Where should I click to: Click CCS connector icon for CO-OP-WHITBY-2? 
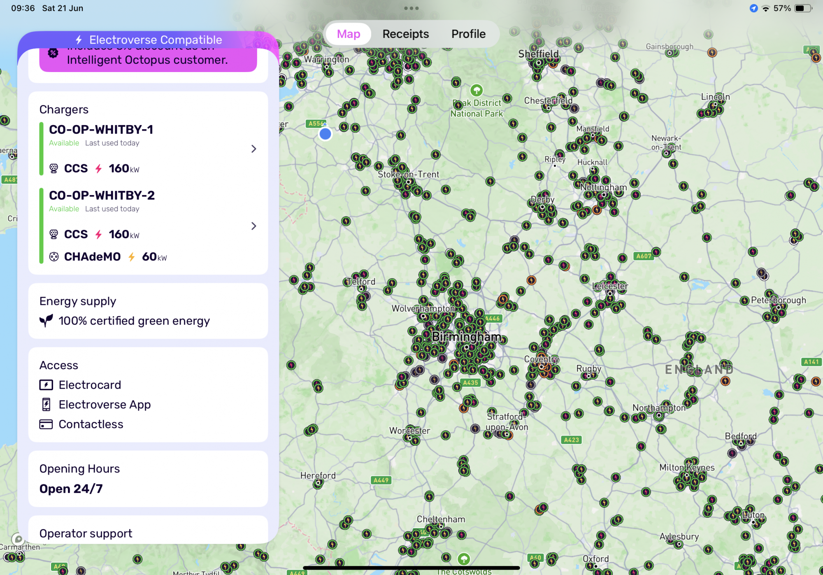(54, 234)
